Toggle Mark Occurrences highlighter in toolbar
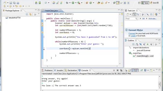The height and width of the screenshot is (91, 163). 118,3
